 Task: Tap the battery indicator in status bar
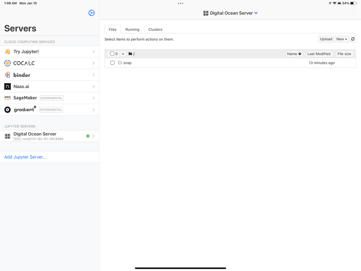(353, 3)
